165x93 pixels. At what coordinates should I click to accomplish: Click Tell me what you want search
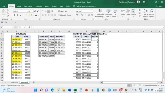coord(86,6)
